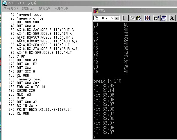This screenshot has width=177, height=140.
Task: Click line "190 GOSUB 220"
Action: 22,91
